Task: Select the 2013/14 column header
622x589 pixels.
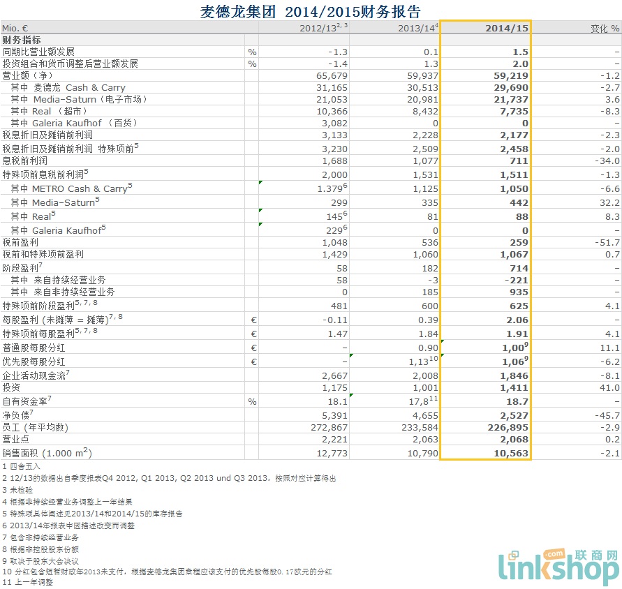Action: click(417, 28)
